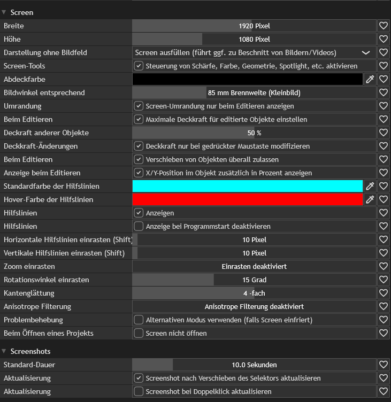This screenshot has width=391, height=402.
Task: Click heart for Maximale Deckkraft row
Action: (x=384, y=119)
